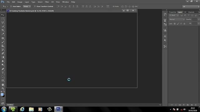Open the Paragraph panel icon
Image resolution: width=200 pixels, height=112 pixels.
pyautogui.click(x=165, y=40)
